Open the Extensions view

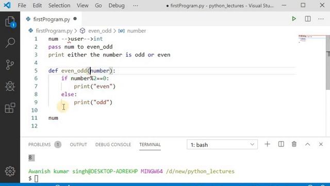tap(10, 108)
